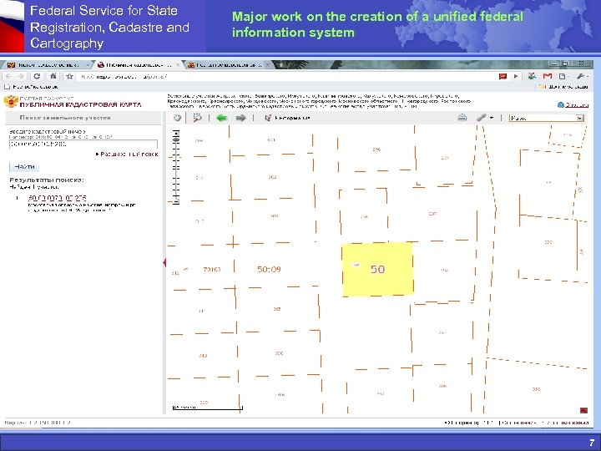Image resolution: width=601 pixels, height=451 pixels.
Task: Switch to the third browser tab
Action: pos(228,65)
